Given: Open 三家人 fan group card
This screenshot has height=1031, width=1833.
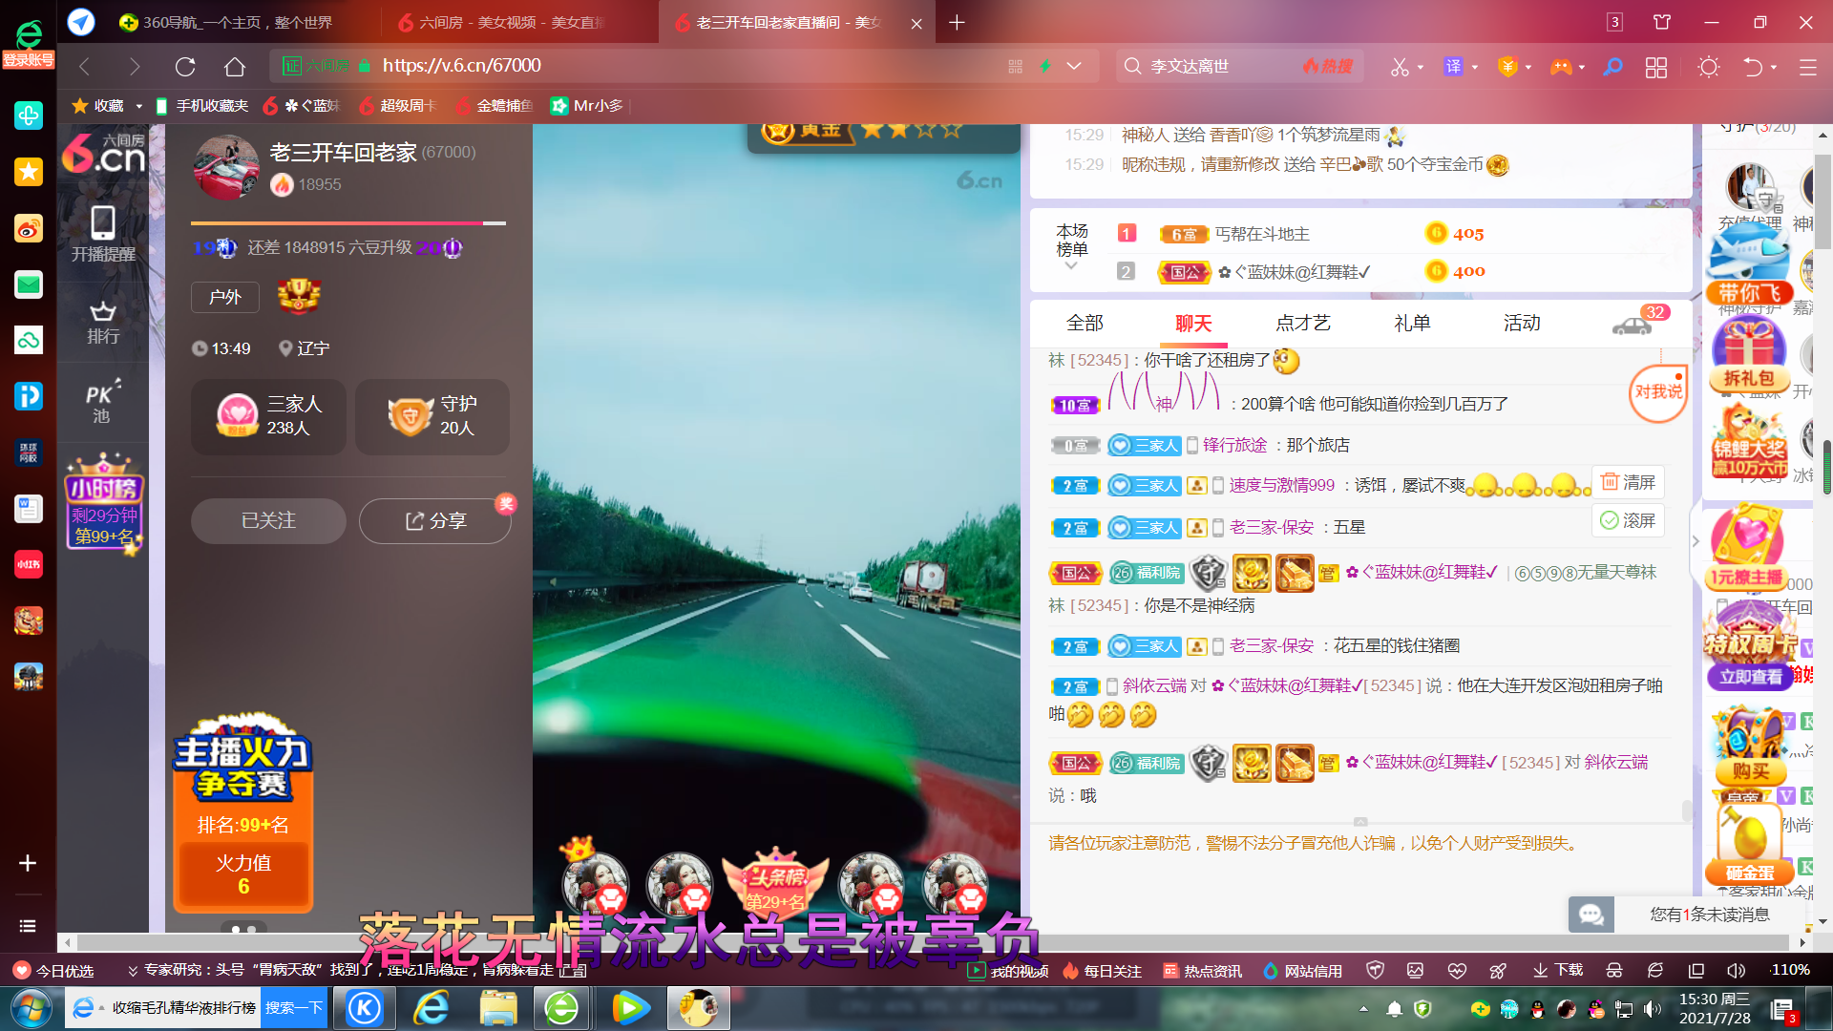Looking at the screenshot, I should click(x=268, y=416).
